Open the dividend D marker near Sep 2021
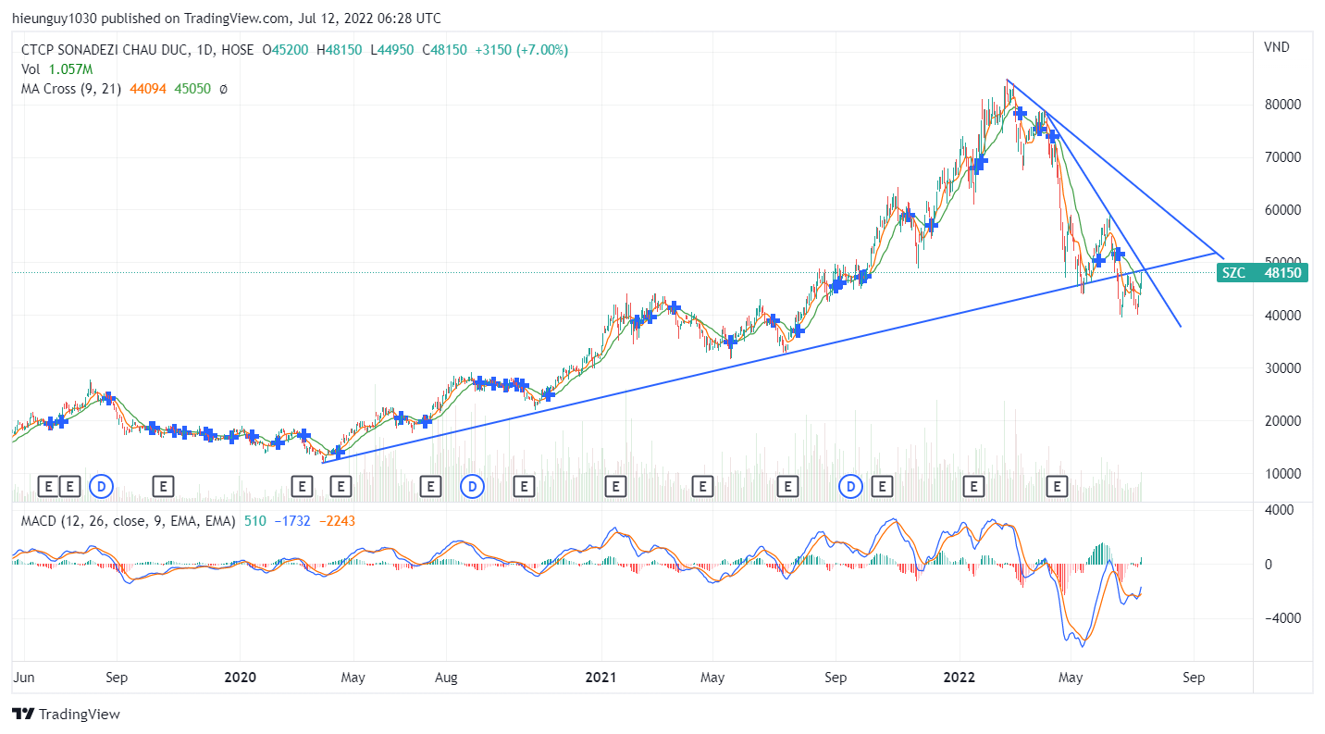The image size is (1325, 734). coord(850,485)
